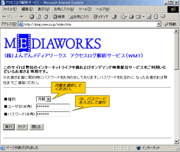Screen dimensions: 180x152
Task: Click the vertical scrollbar down arrow
Action: point(176,142)
